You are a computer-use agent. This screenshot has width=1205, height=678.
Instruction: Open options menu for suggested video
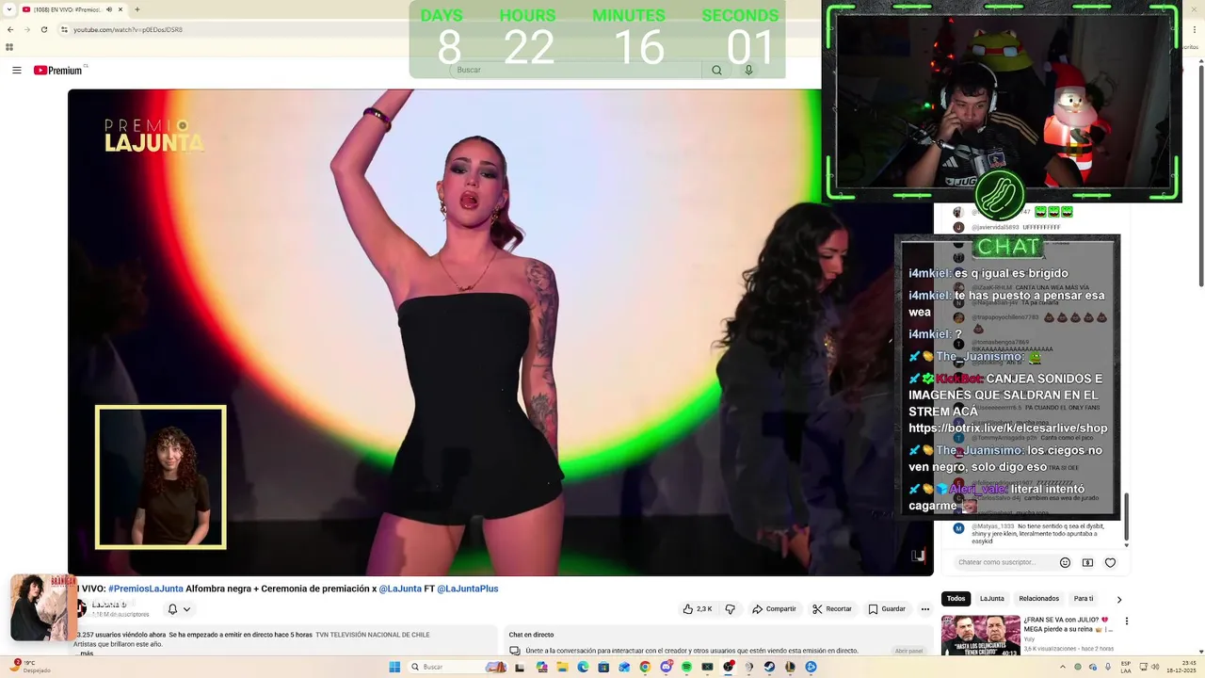click(1126, 621)
